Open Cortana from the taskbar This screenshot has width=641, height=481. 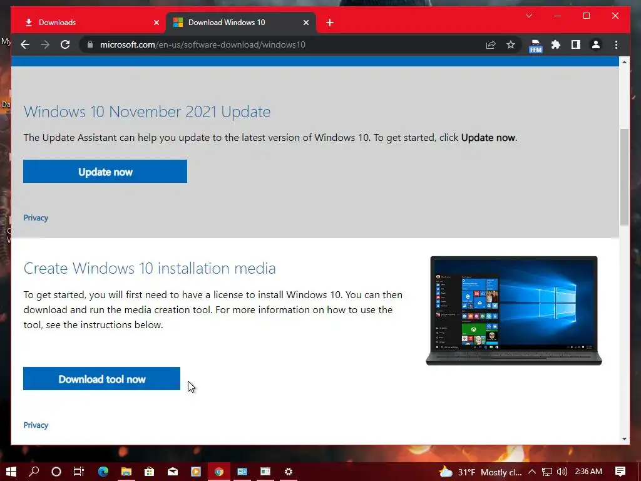[x=56, y=472]
